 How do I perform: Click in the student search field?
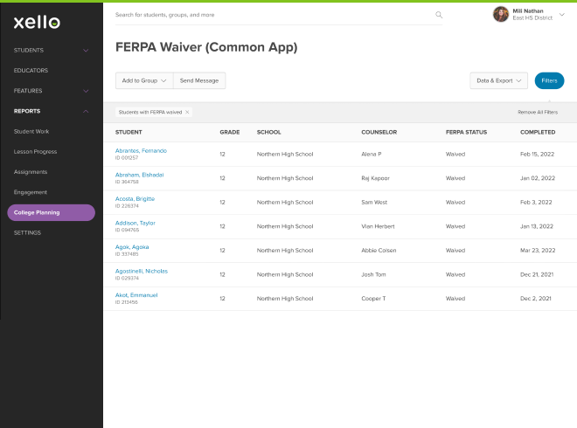pos(271,15)
